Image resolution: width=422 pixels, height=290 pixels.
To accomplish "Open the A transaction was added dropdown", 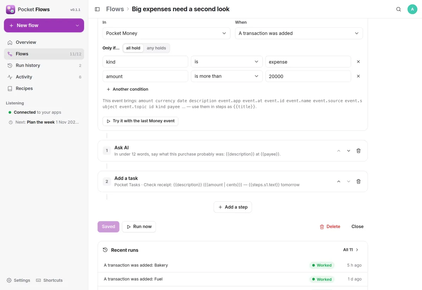I will click(299, 33).
